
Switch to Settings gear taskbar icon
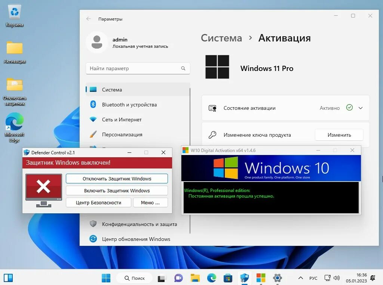(x=277, y=278)
